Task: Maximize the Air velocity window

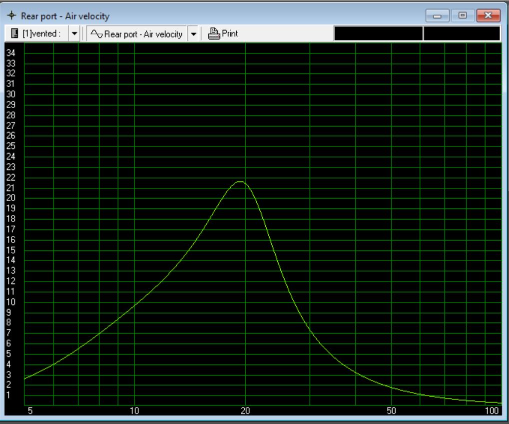Action: tap(463, 15)
